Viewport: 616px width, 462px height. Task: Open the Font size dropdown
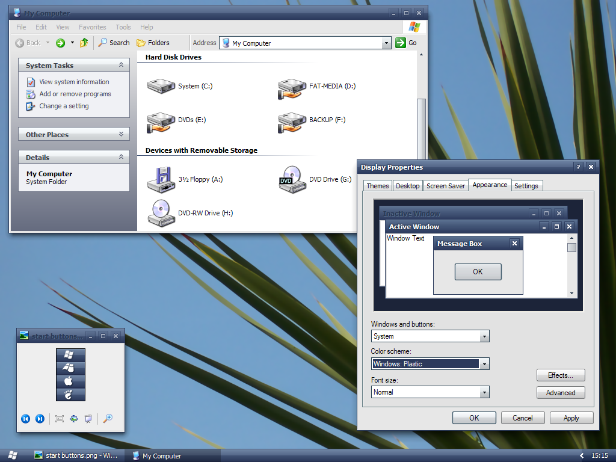484,392
